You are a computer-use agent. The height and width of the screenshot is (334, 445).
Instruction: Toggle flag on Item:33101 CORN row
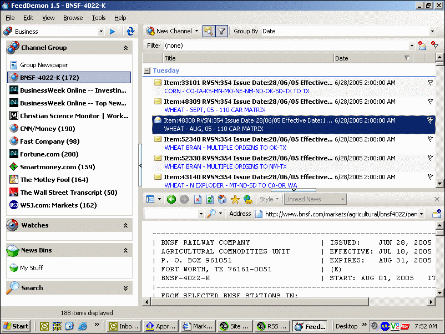(x=430, y=83)
